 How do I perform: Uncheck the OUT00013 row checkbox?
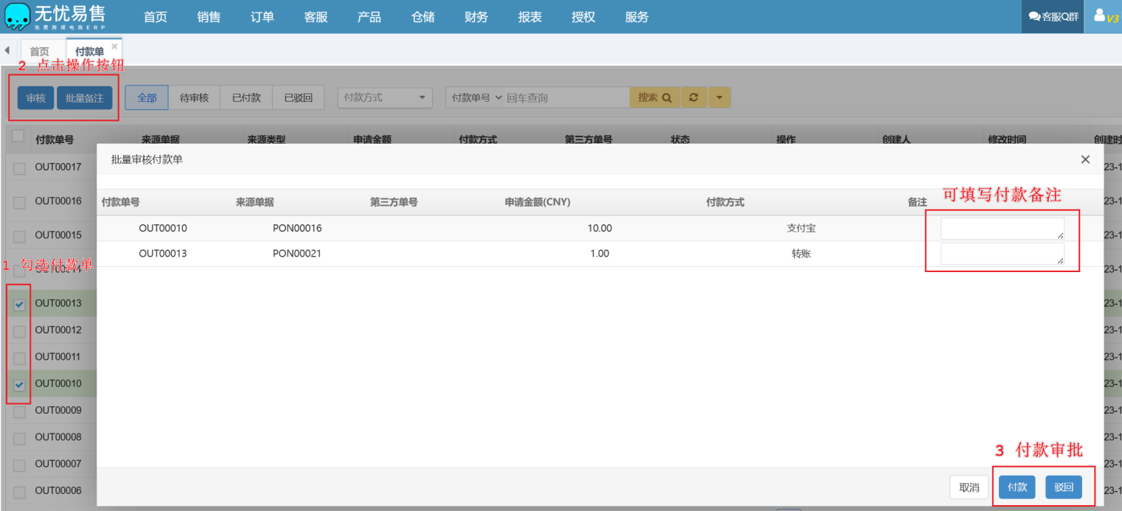point(19,305)
